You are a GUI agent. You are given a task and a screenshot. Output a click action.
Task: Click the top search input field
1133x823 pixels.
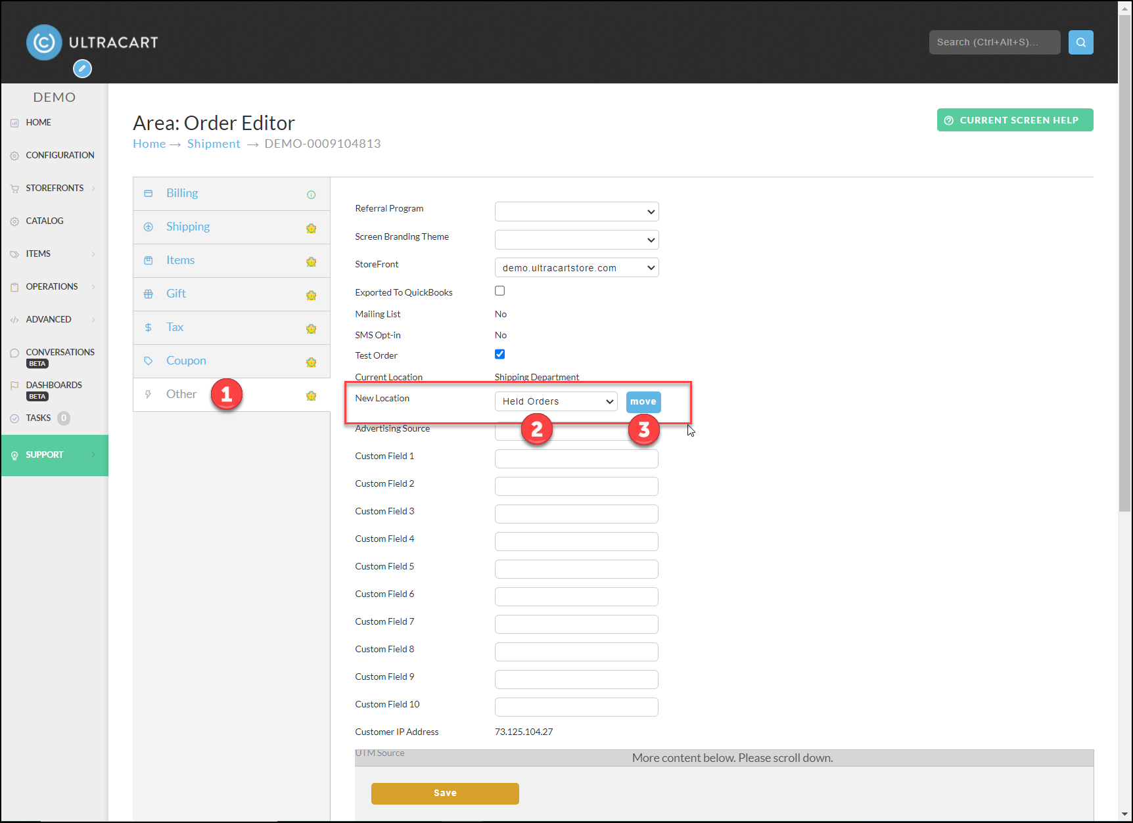click(994, 42)
